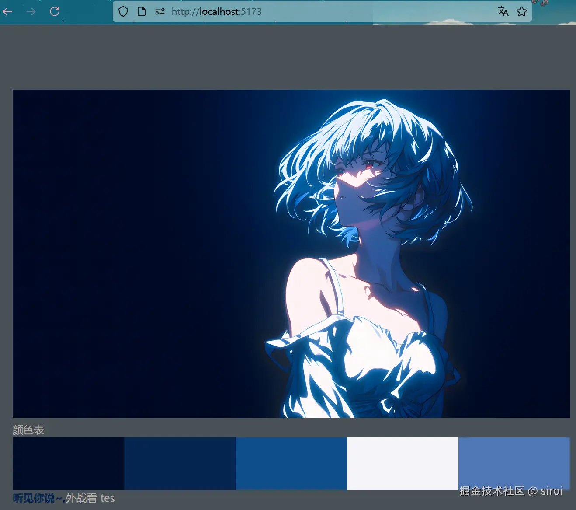This screenshot has width=576, height=510.
Task: Click the forward navigation arrow
Action: pos(31,11)
